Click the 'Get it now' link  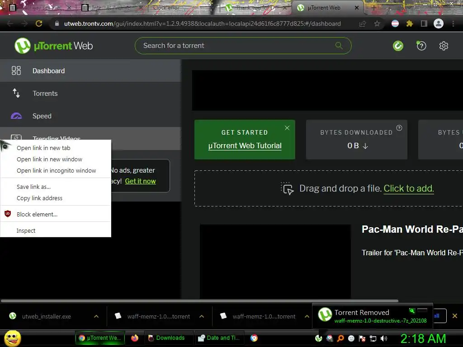pyautogui.click(x=140, y=181)
